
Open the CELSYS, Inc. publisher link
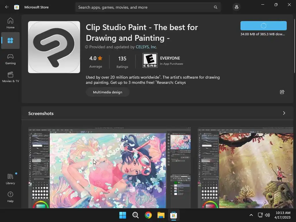(x=146, y=47)
